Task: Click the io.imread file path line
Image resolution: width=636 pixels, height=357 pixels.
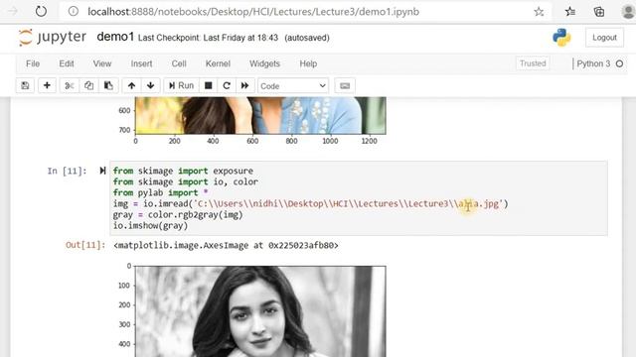Action: point(311,203)
